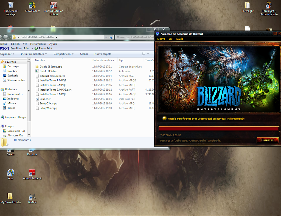Open the Compartir con dropdown
281x216 pixels.
tap(63, 54)
